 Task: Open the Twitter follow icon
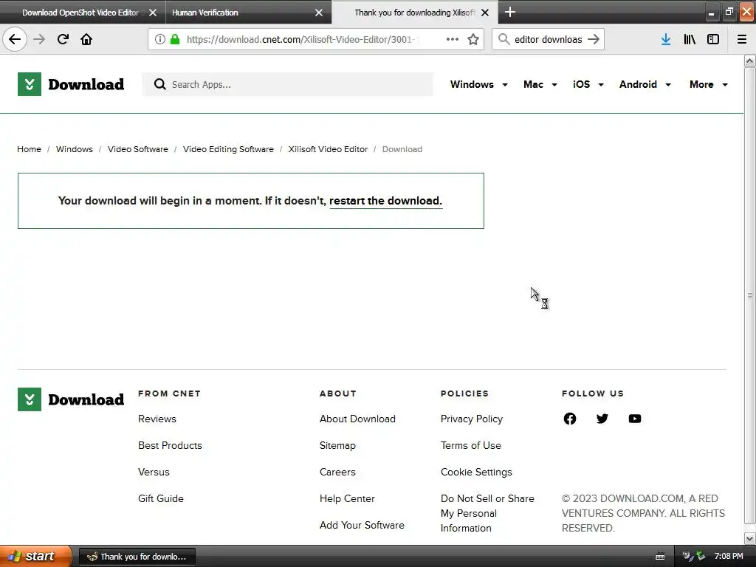coord(602,419)
